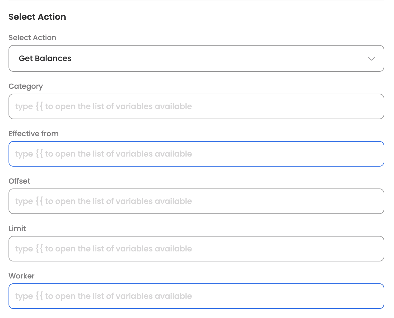Click the Category field label
This screenshot has height=318, width=394.
[26, 86]
